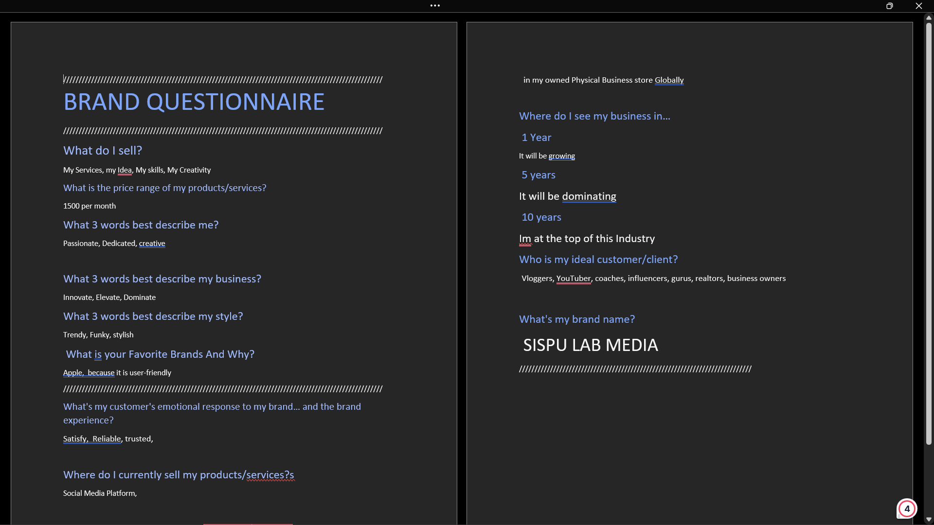Click heading 'What 3 words best describe me?'
The width and height of the screenshot is (934, 525).
click(x=141, y=225)
